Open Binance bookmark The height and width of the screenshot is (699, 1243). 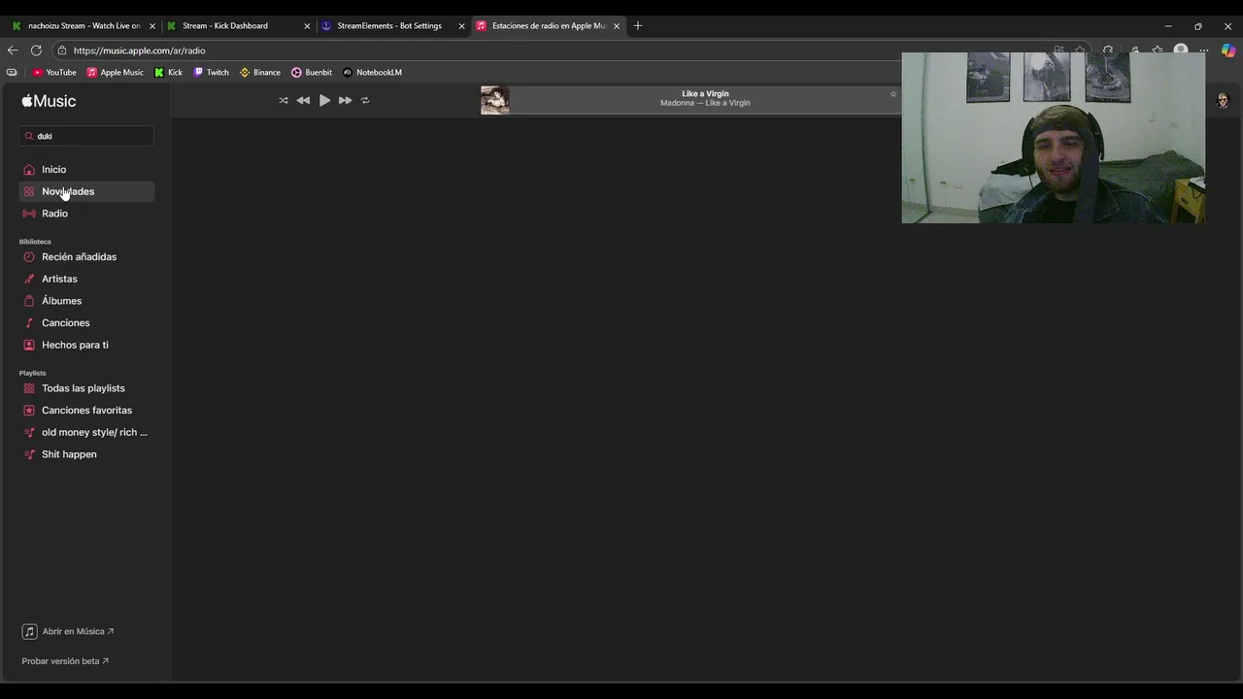click(x=260, y=72)
